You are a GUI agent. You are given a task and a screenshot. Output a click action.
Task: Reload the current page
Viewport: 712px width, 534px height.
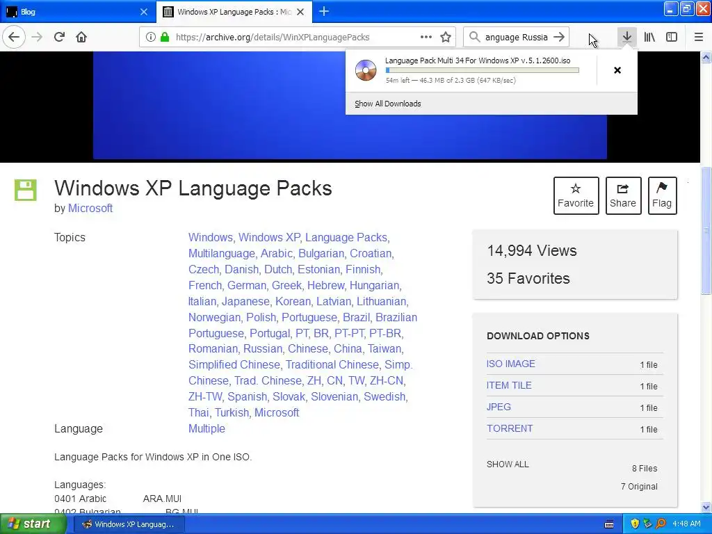(59, 37)
